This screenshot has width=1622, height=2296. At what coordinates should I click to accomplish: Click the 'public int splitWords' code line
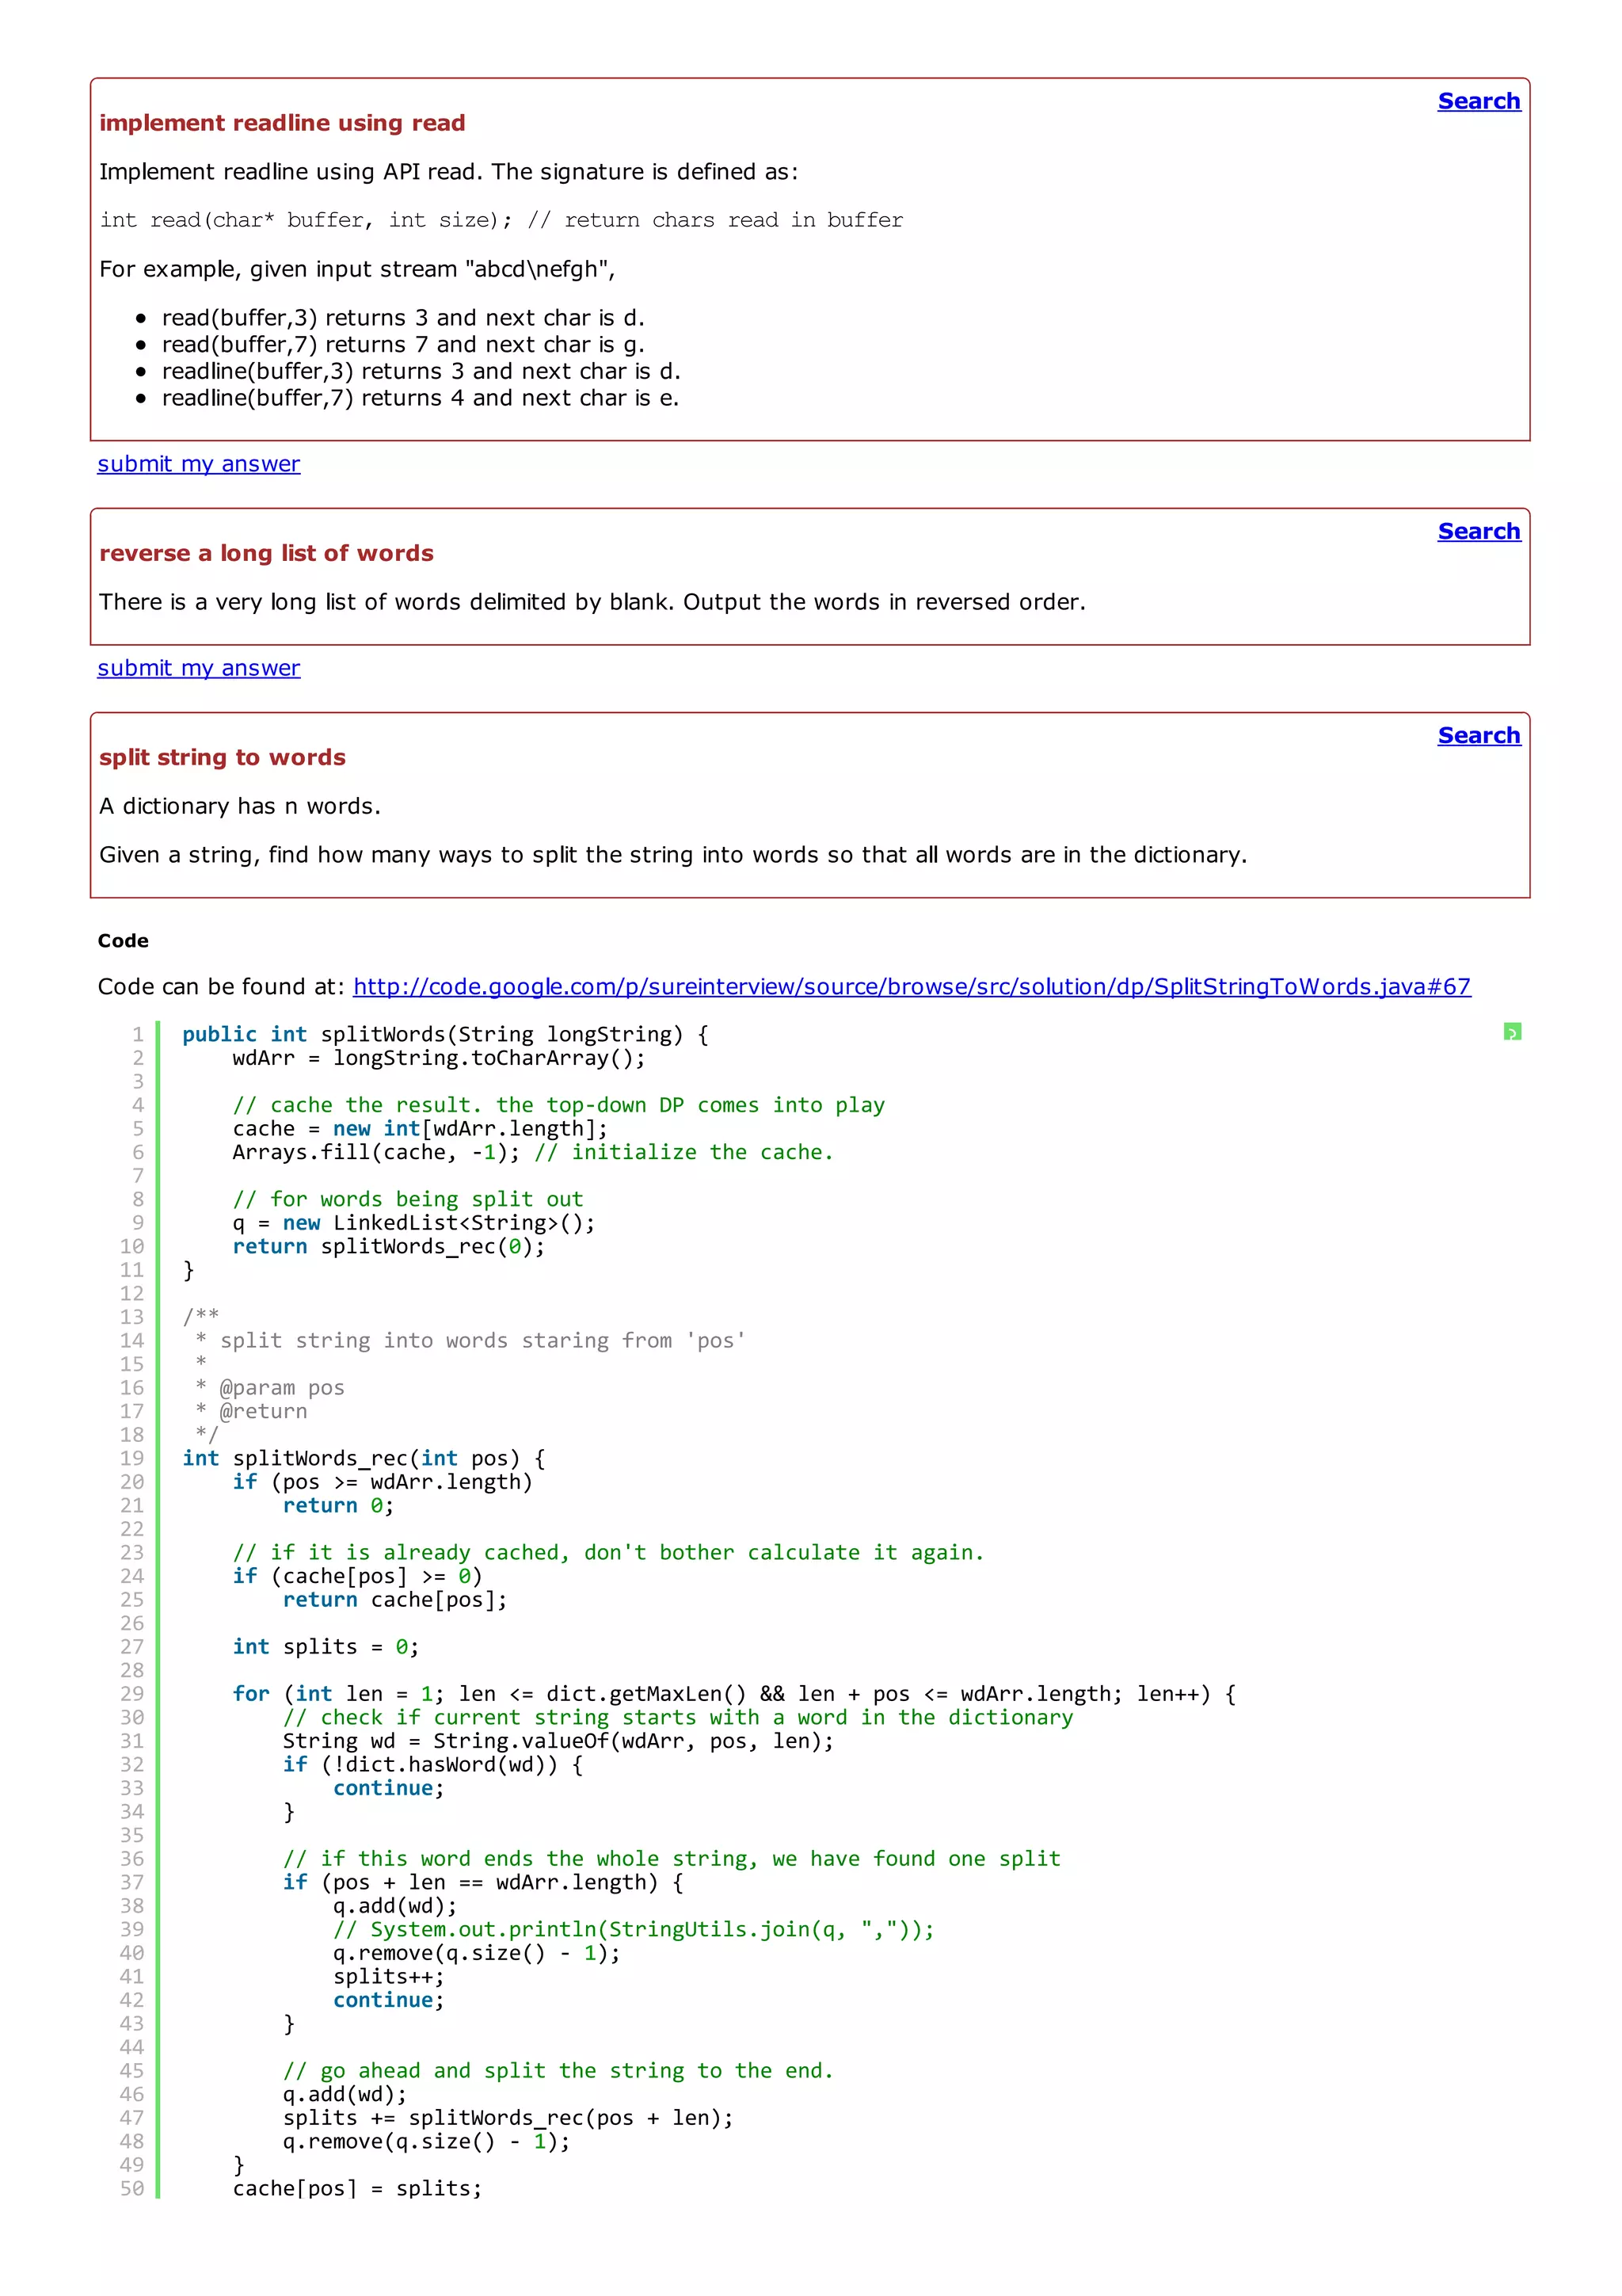point(445,1034)
